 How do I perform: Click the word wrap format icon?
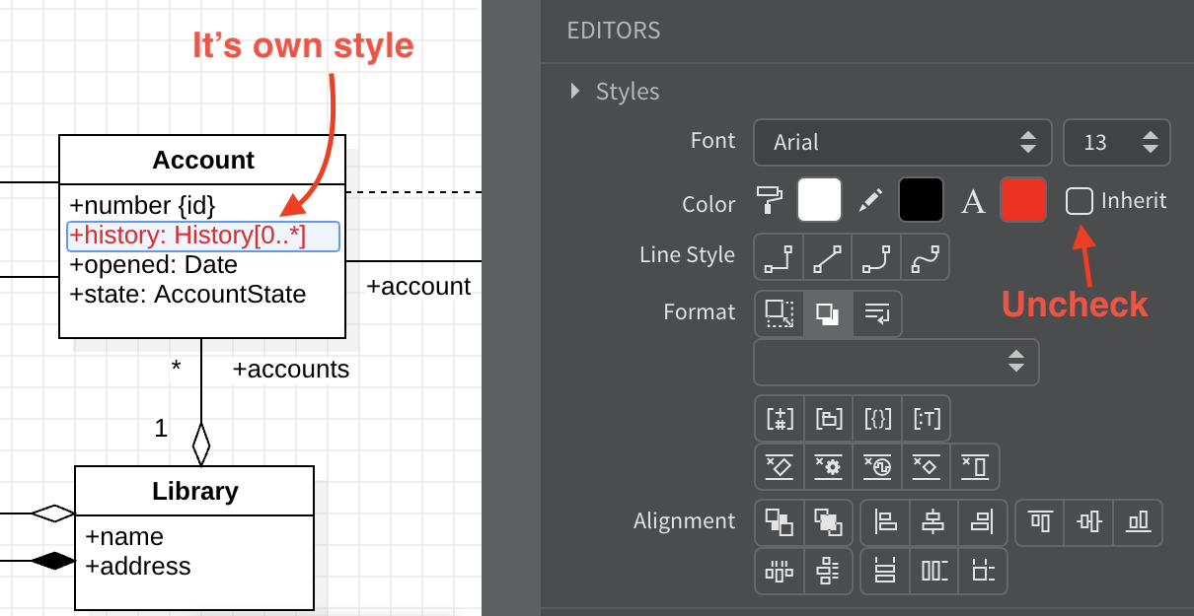point(876,313)
